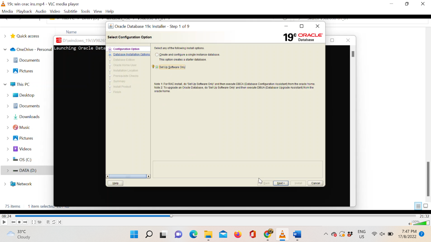Open Mail app from taskbar
Screen dimensions: 431x242
[x=223, y=234]
